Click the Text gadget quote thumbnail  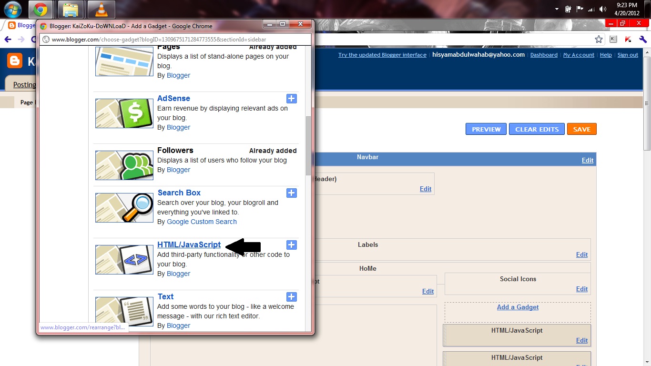coord(124,312)
